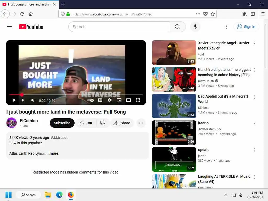Sign in to YouTube
The width and height of the screenshot is (268, 201).
(x=246, y=27)
